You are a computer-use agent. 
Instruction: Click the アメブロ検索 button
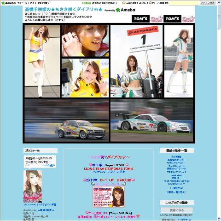click(208, 3)
